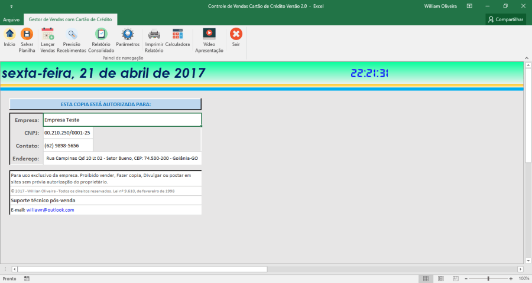Select Gestor de Vendas com Cartão tab
The width and height of the screenshot is (532, 283).
(x=70, y=19)
